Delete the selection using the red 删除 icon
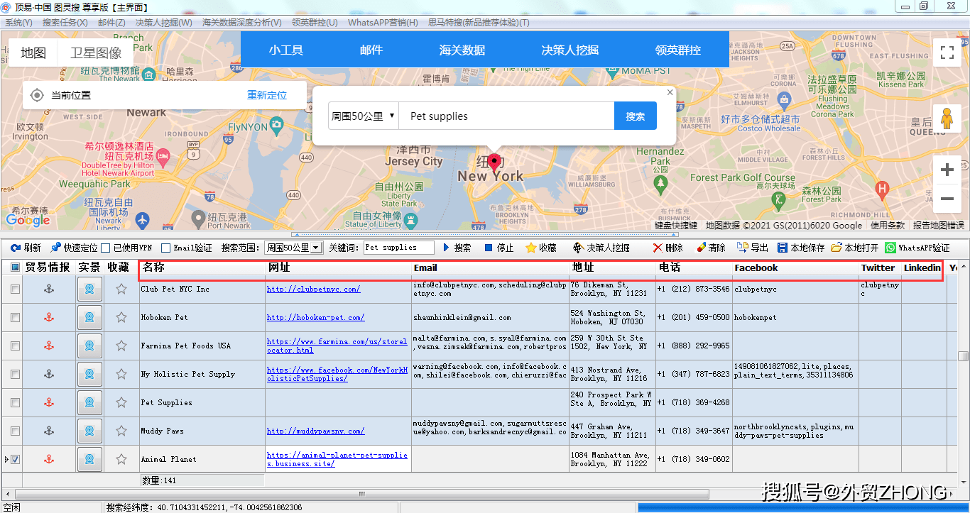The height and width of the screenshot is (513, 970). pyautogui.click(x=658, y=248)
